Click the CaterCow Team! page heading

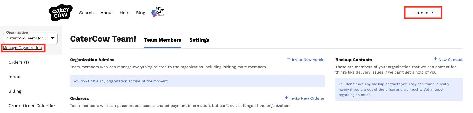pos(103,39)
